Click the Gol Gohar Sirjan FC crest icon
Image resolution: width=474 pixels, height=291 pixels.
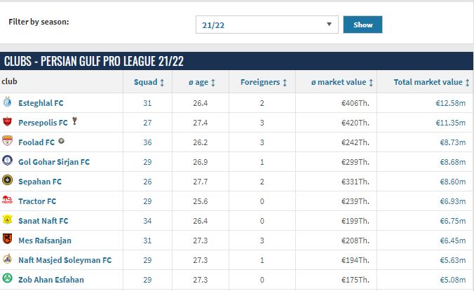(8, 162)
